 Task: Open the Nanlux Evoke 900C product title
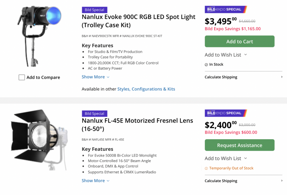[138, 21]
